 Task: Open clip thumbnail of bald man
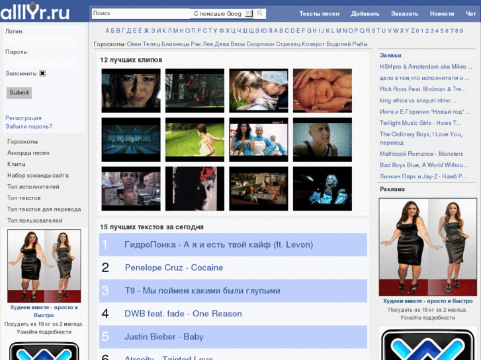click(322, 140)
